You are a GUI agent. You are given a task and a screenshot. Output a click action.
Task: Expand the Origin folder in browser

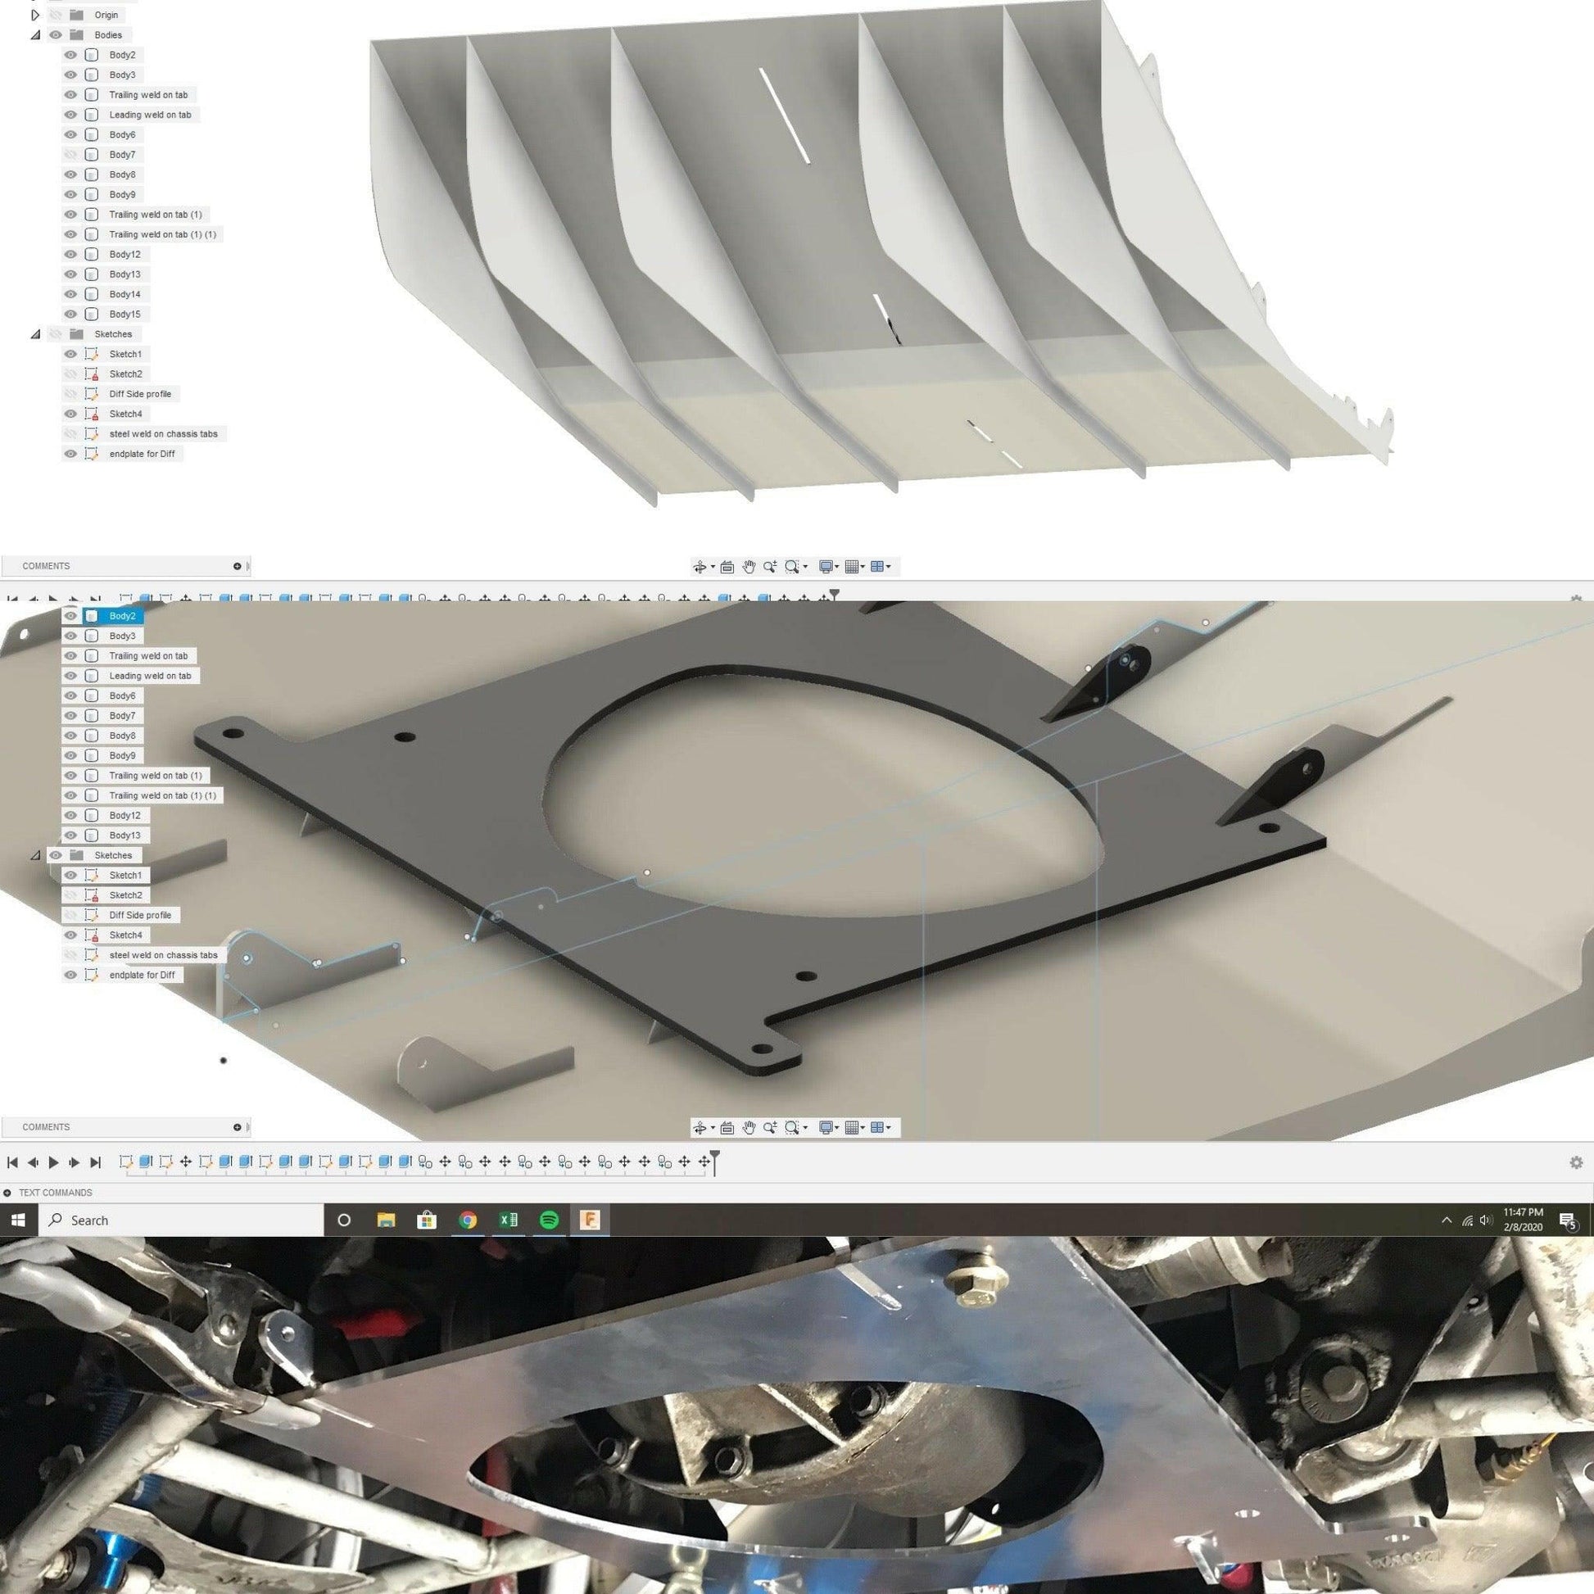point(35,15)
